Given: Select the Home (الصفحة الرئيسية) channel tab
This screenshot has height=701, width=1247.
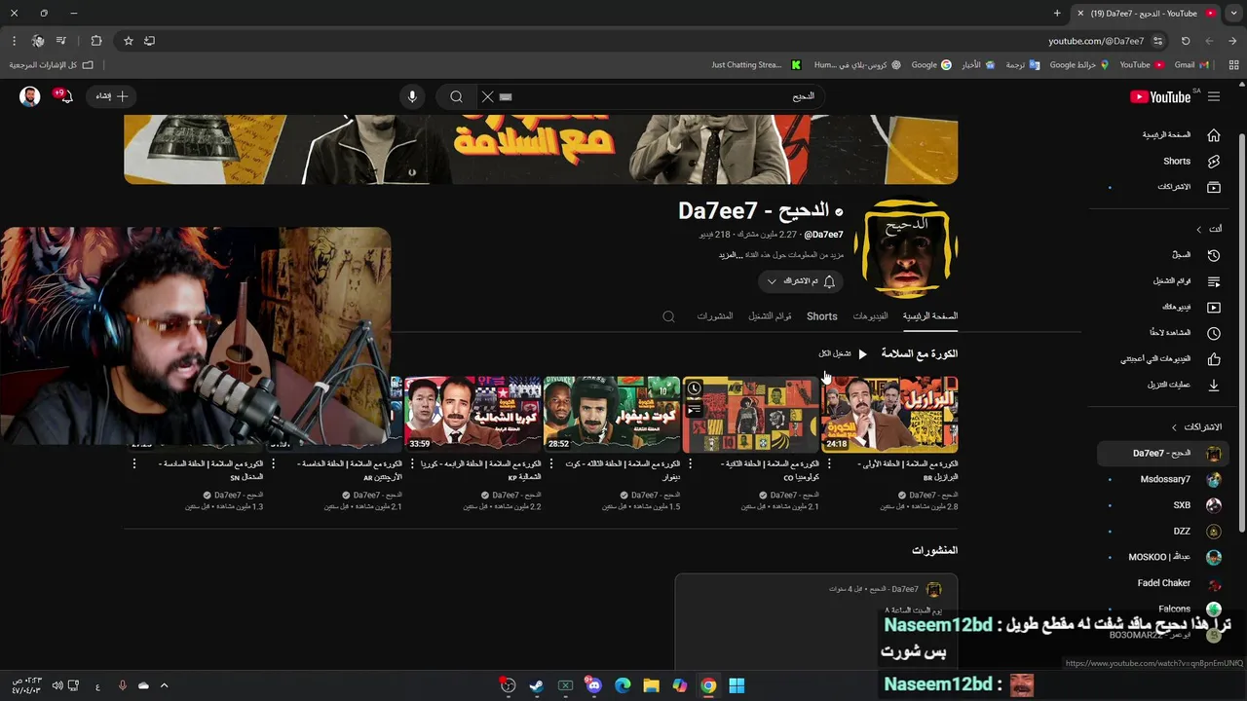Looking at the screenshot, I should 929,316.
